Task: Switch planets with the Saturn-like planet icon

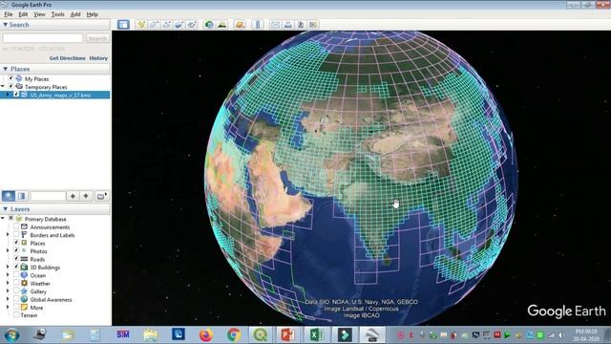Action: coord(240,25)
